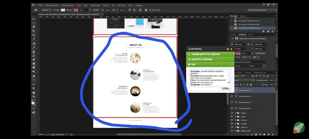309x139 pixels.
Task: Open the Окно menu
Action: (x=131, y=5)
